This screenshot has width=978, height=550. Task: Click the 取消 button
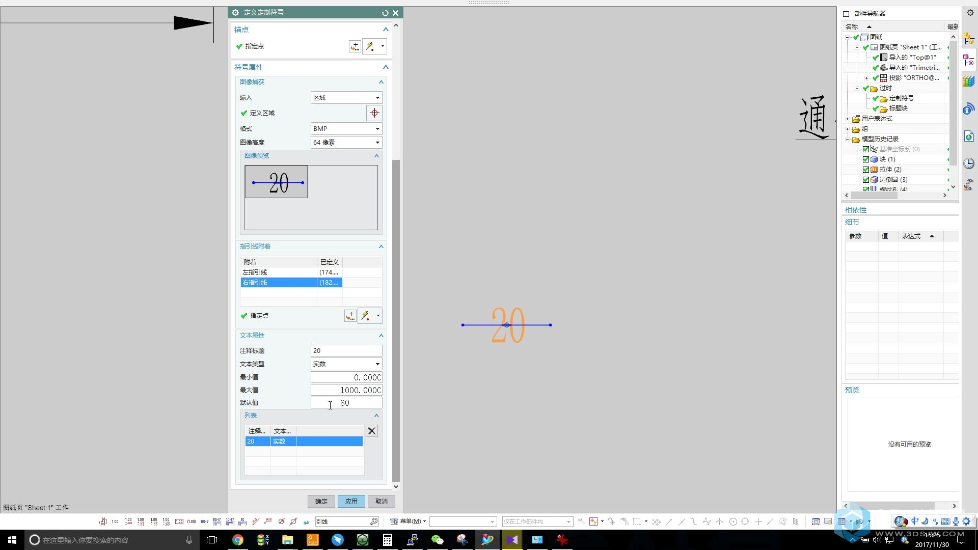[x=382, y=502]
